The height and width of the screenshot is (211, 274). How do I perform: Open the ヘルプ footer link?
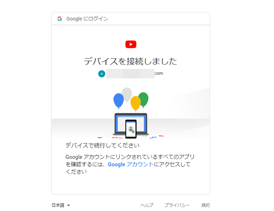point(147,205)
